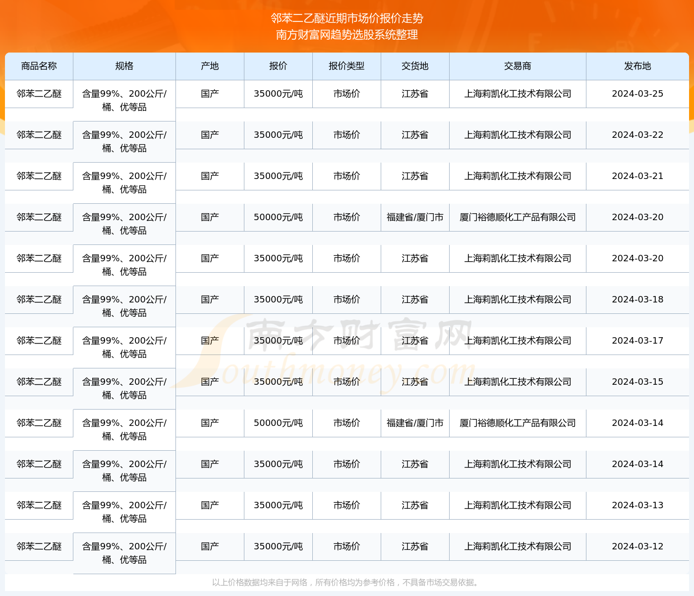Click 邻苯二乙醚 in the 2024-03-17 row
694x596 pixels.
[x=39, y=341]
